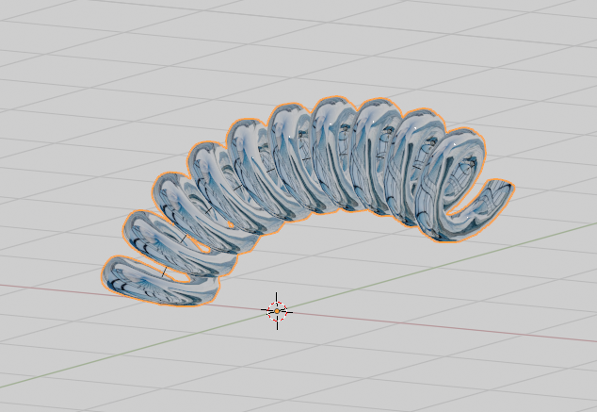Click the black curve line on lowest-left coil
597x412 pixels.
coord(165,272)
